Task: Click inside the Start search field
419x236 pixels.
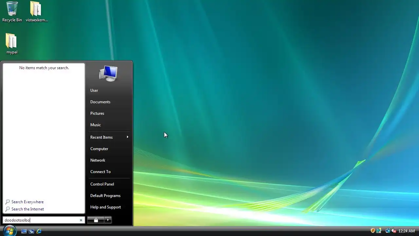Action: click(x=41, y=220)
